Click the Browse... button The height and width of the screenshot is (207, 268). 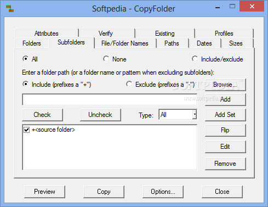click(225, 85)
